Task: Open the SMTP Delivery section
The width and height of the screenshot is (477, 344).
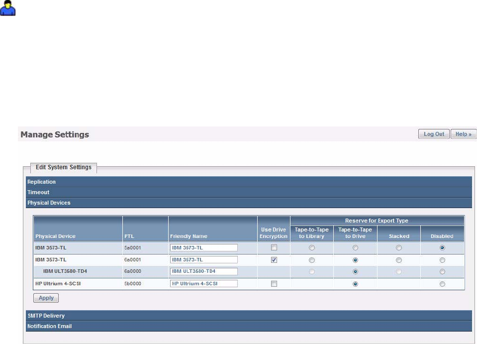Action: tap(249, 316)
